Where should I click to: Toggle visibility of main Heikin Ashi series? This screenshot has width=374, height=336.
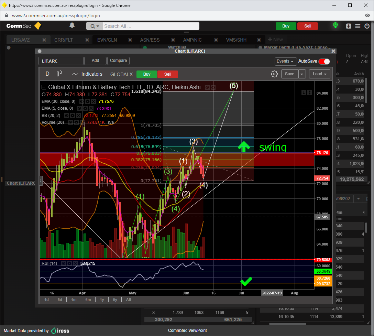click(x=207, y=87)
